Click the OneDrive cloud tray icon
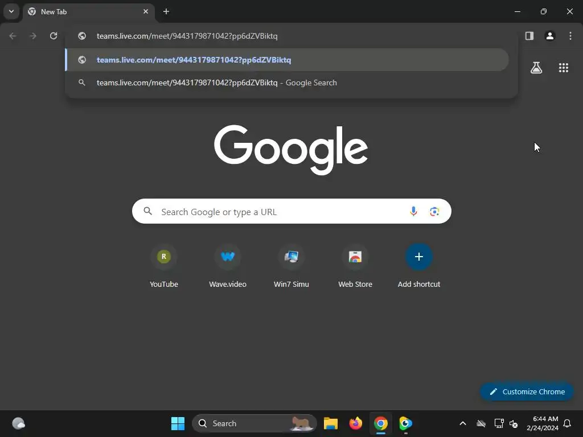 tap(481, 423)
